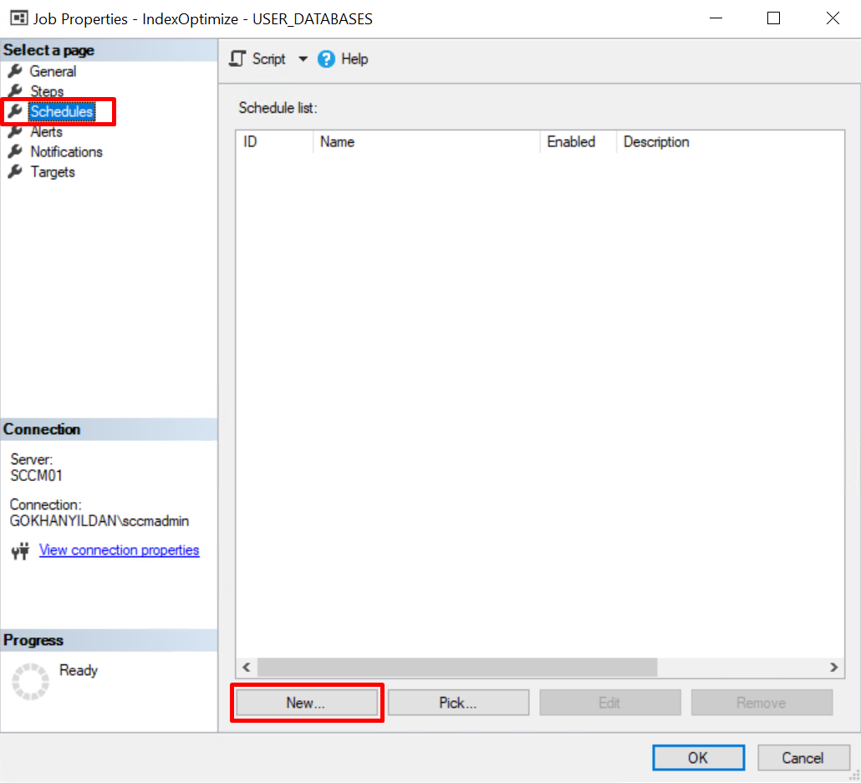The width and height of the screenshot is (861, 783).
Task: Click the wrench icon beside Notifications
Action: (x=15, y=151)
